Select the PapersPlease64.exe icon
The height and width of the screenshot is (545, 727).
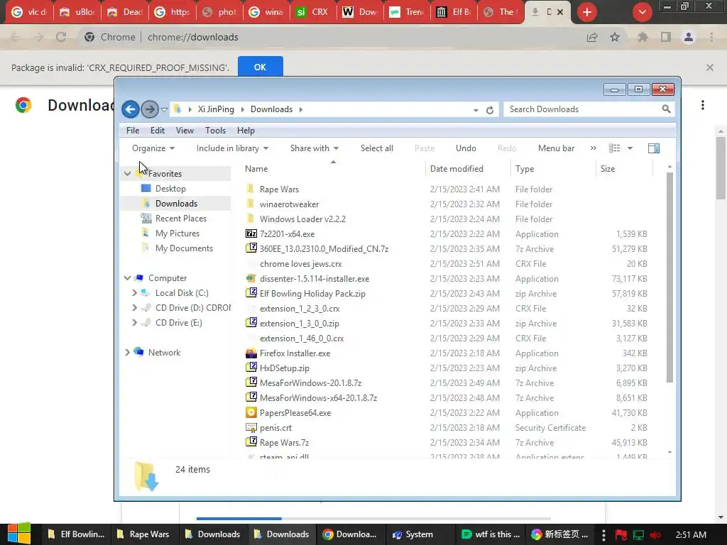point(251,412)
